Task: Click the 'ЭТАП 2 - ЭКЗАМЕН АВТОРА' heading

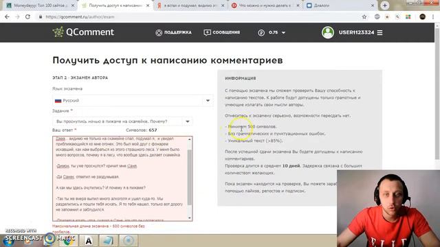Action: [x=80, y=78]
